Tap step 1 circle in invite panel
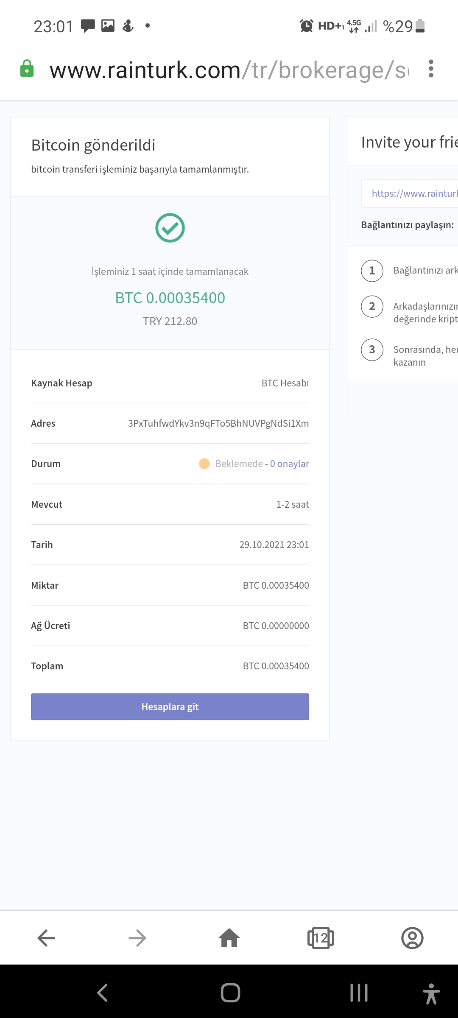458x1018 pixels. 372,271
